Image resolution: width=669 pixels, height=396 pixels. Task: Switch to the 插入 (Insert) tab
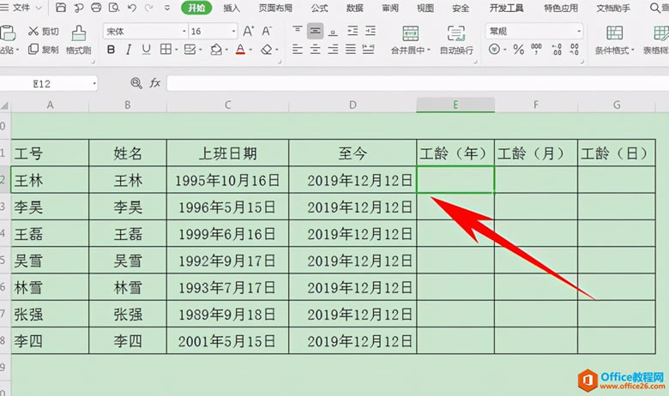(x=232, y=8)
